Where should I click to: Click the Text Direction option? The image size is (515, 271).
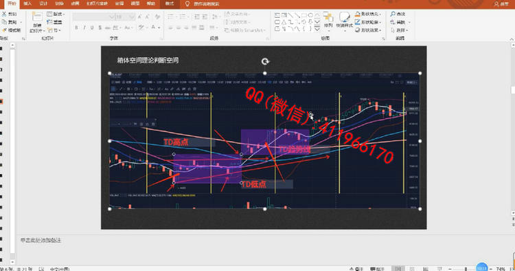tap(237, 14)
